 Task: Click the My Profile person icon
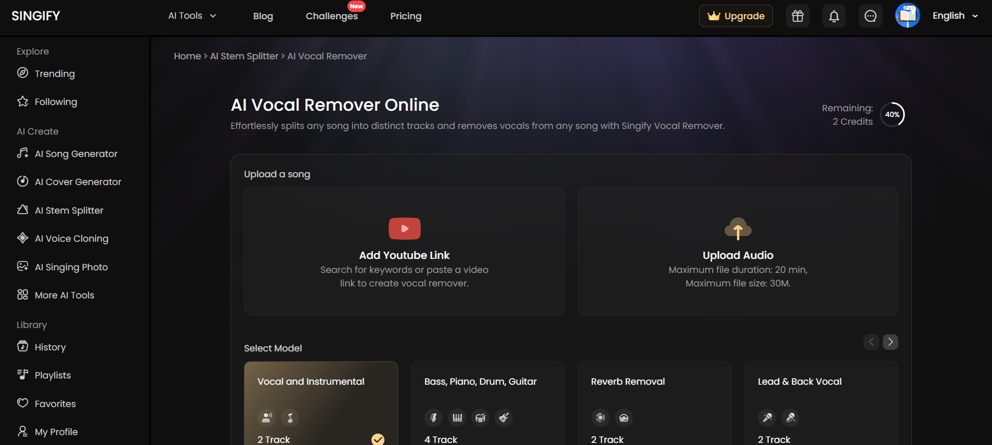[x=22, y=431]
